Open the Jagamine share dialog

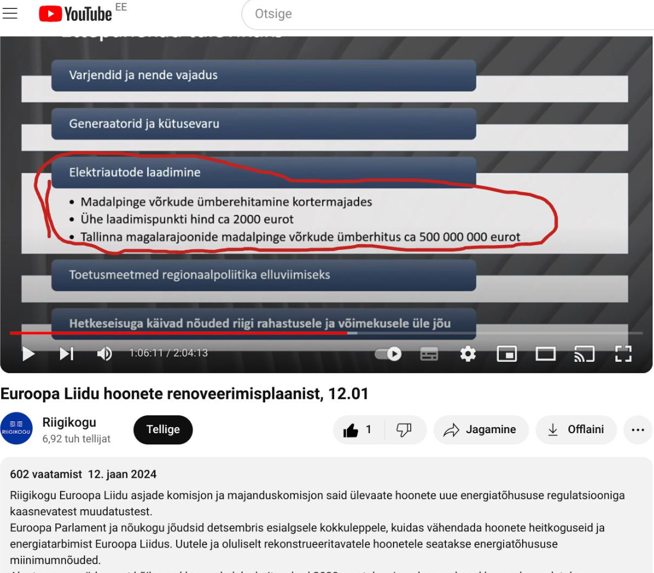(480, 430)
